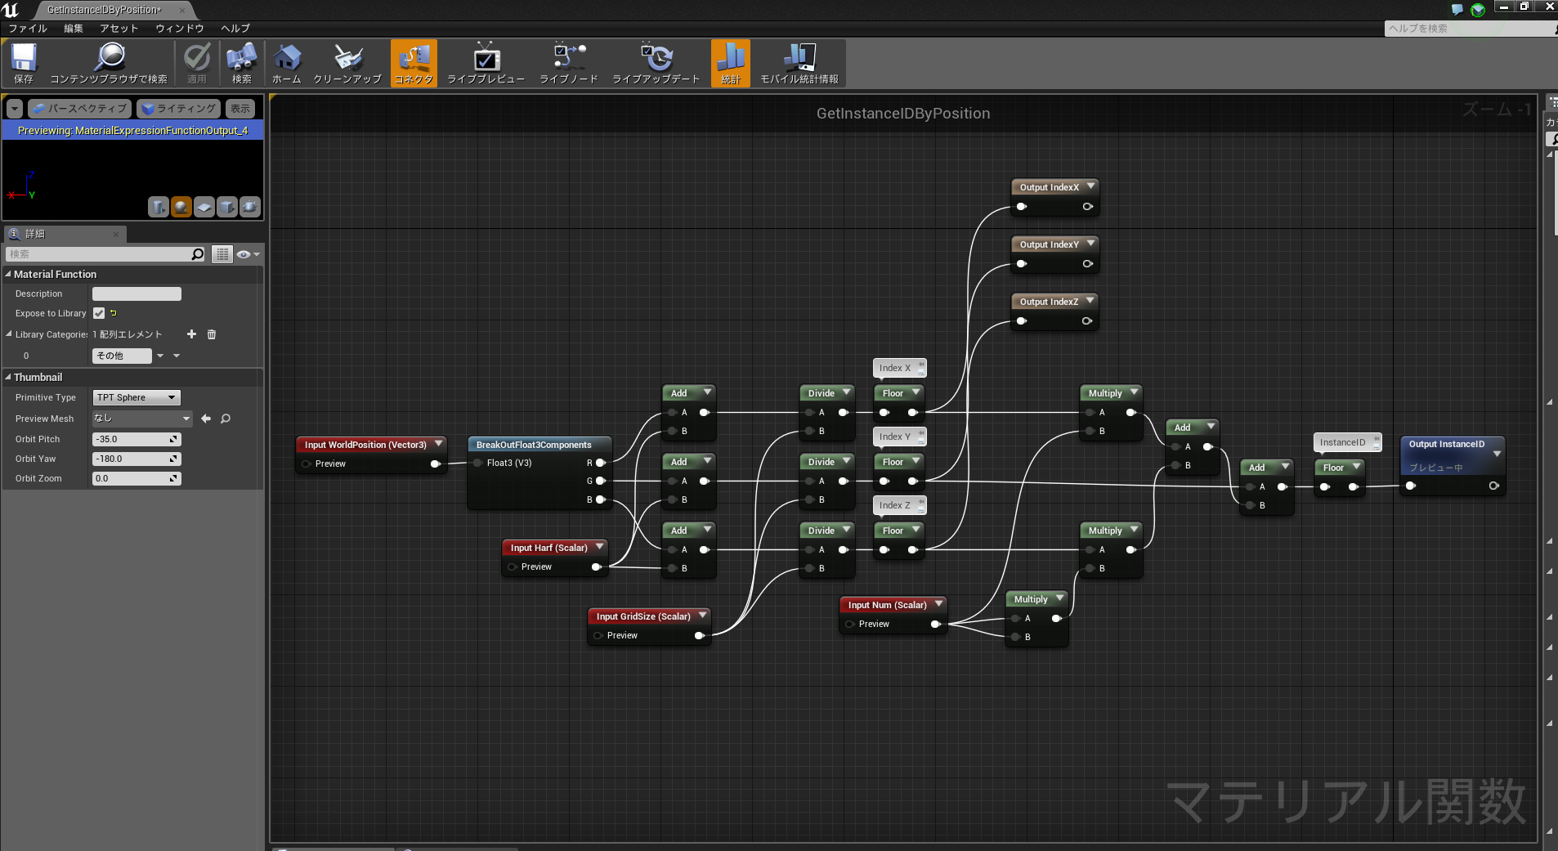The image size is (1558, 851).
Task: Click the 保存 (Save) icon
Action: coord(23,63)
